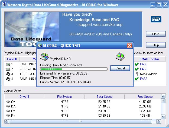Click NTFS file system for C:\ drive

64,102
